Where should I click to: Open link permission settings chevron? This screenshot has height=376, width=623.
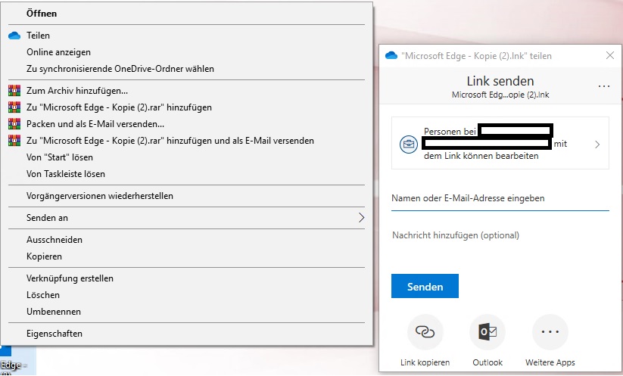597,144
